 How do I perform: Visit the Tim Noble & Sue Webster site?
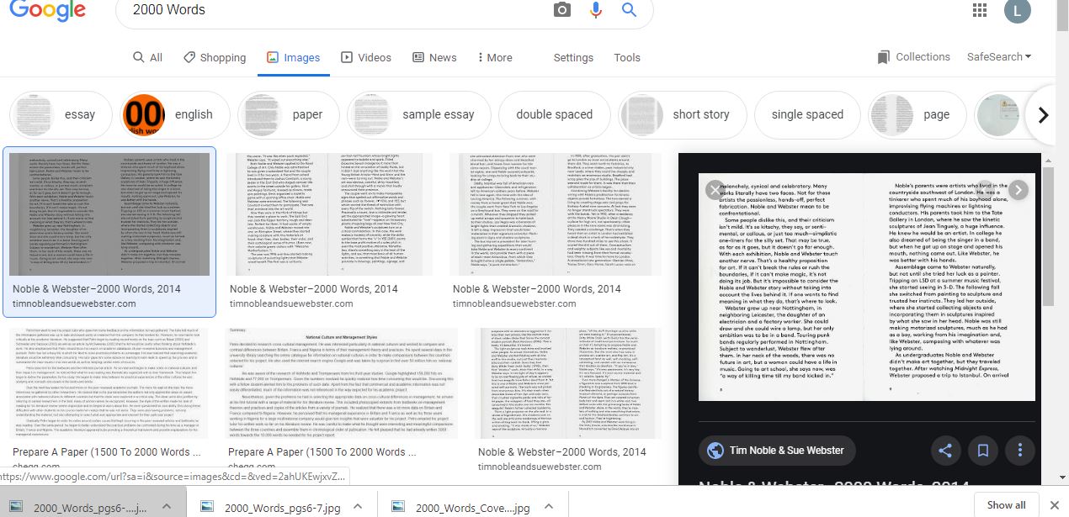pyautogui.click(x=775, y=451)
